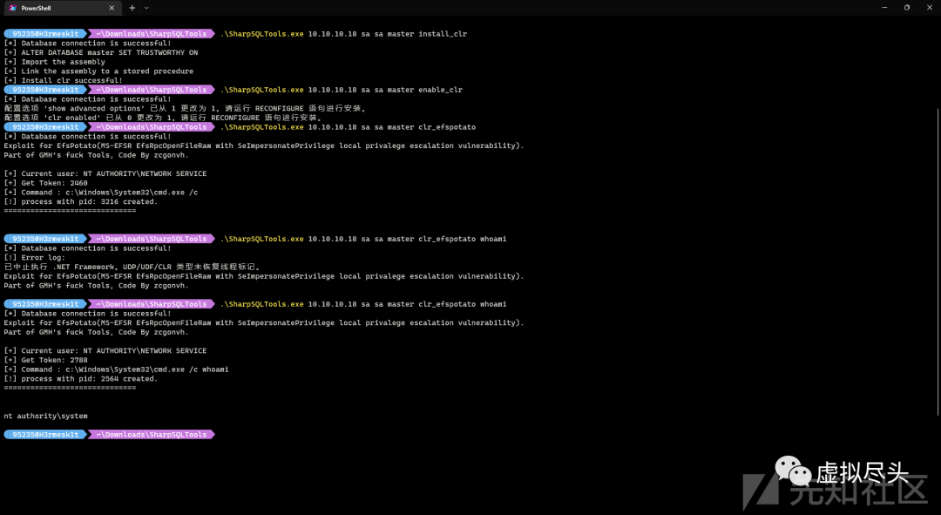
Task: Click the 'nt authority\system' output
Action: click(45, 416)
